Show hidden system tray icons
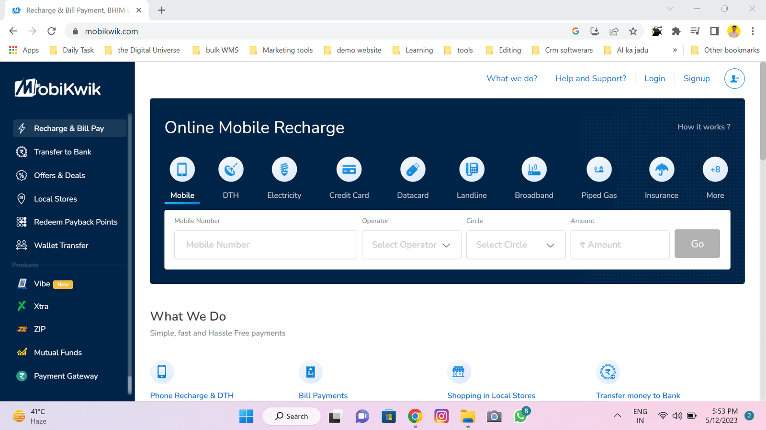Screen dimensions: 766x430 coord(618,416)
